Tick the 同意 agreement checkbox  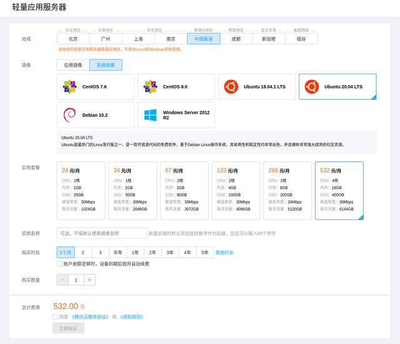pyautogui.click(x=55, y=316)
